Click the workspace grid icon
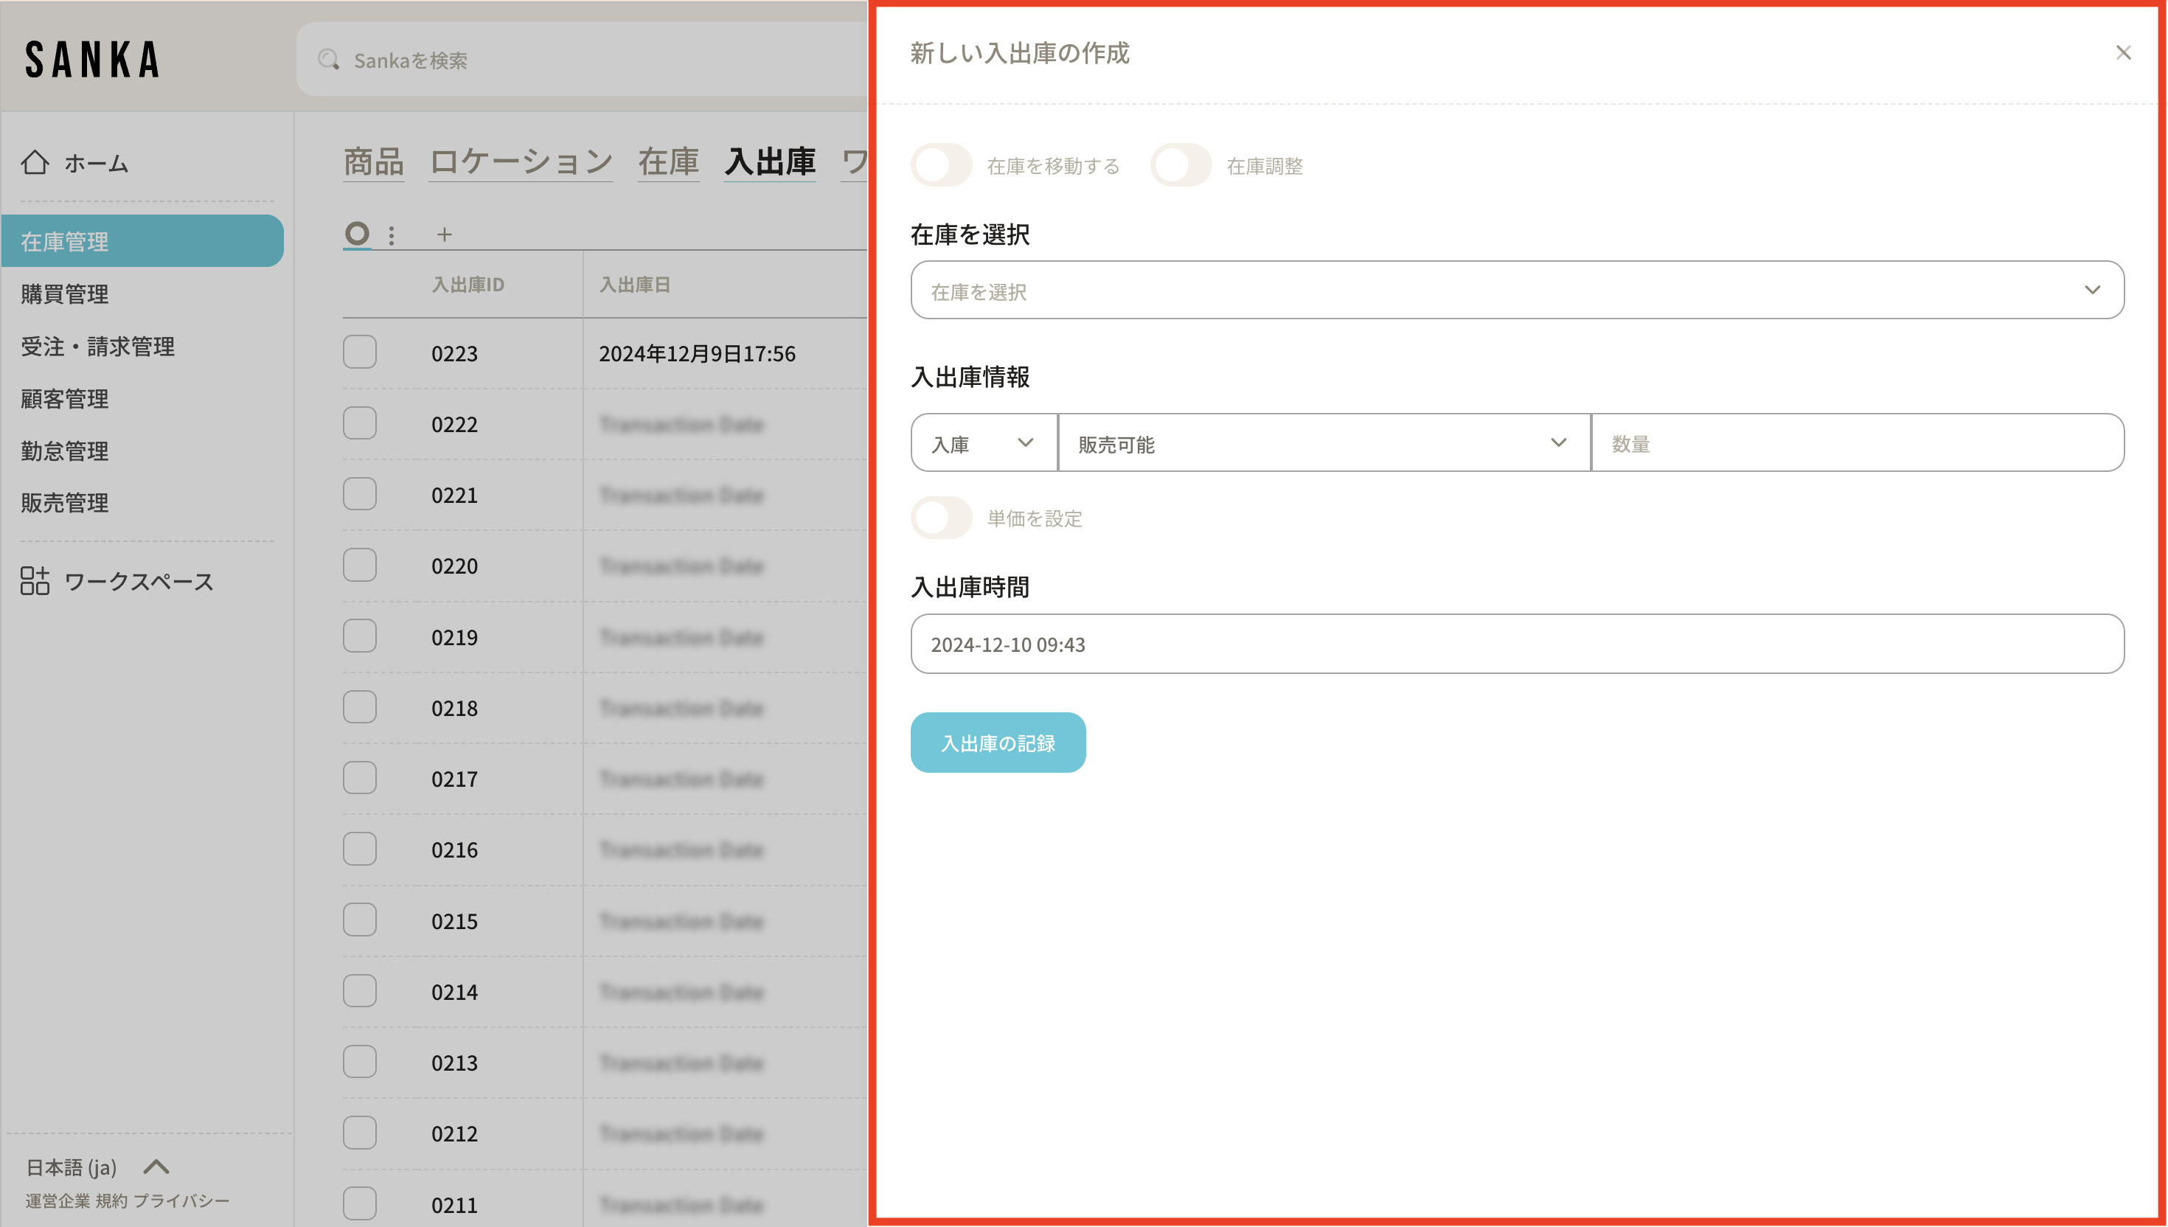The height and width of the screenshot is (1227, 2168). [35, 580]
